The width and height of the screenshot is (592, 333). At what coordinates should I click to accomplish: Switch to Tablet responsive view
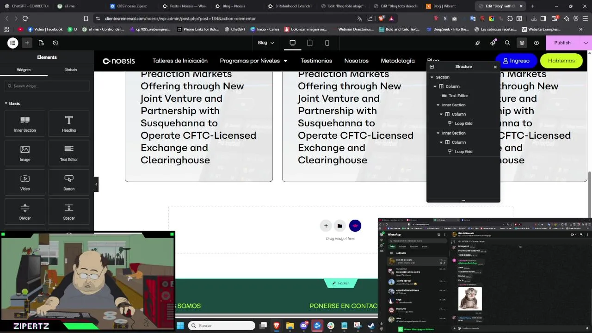tap(310, 43)
